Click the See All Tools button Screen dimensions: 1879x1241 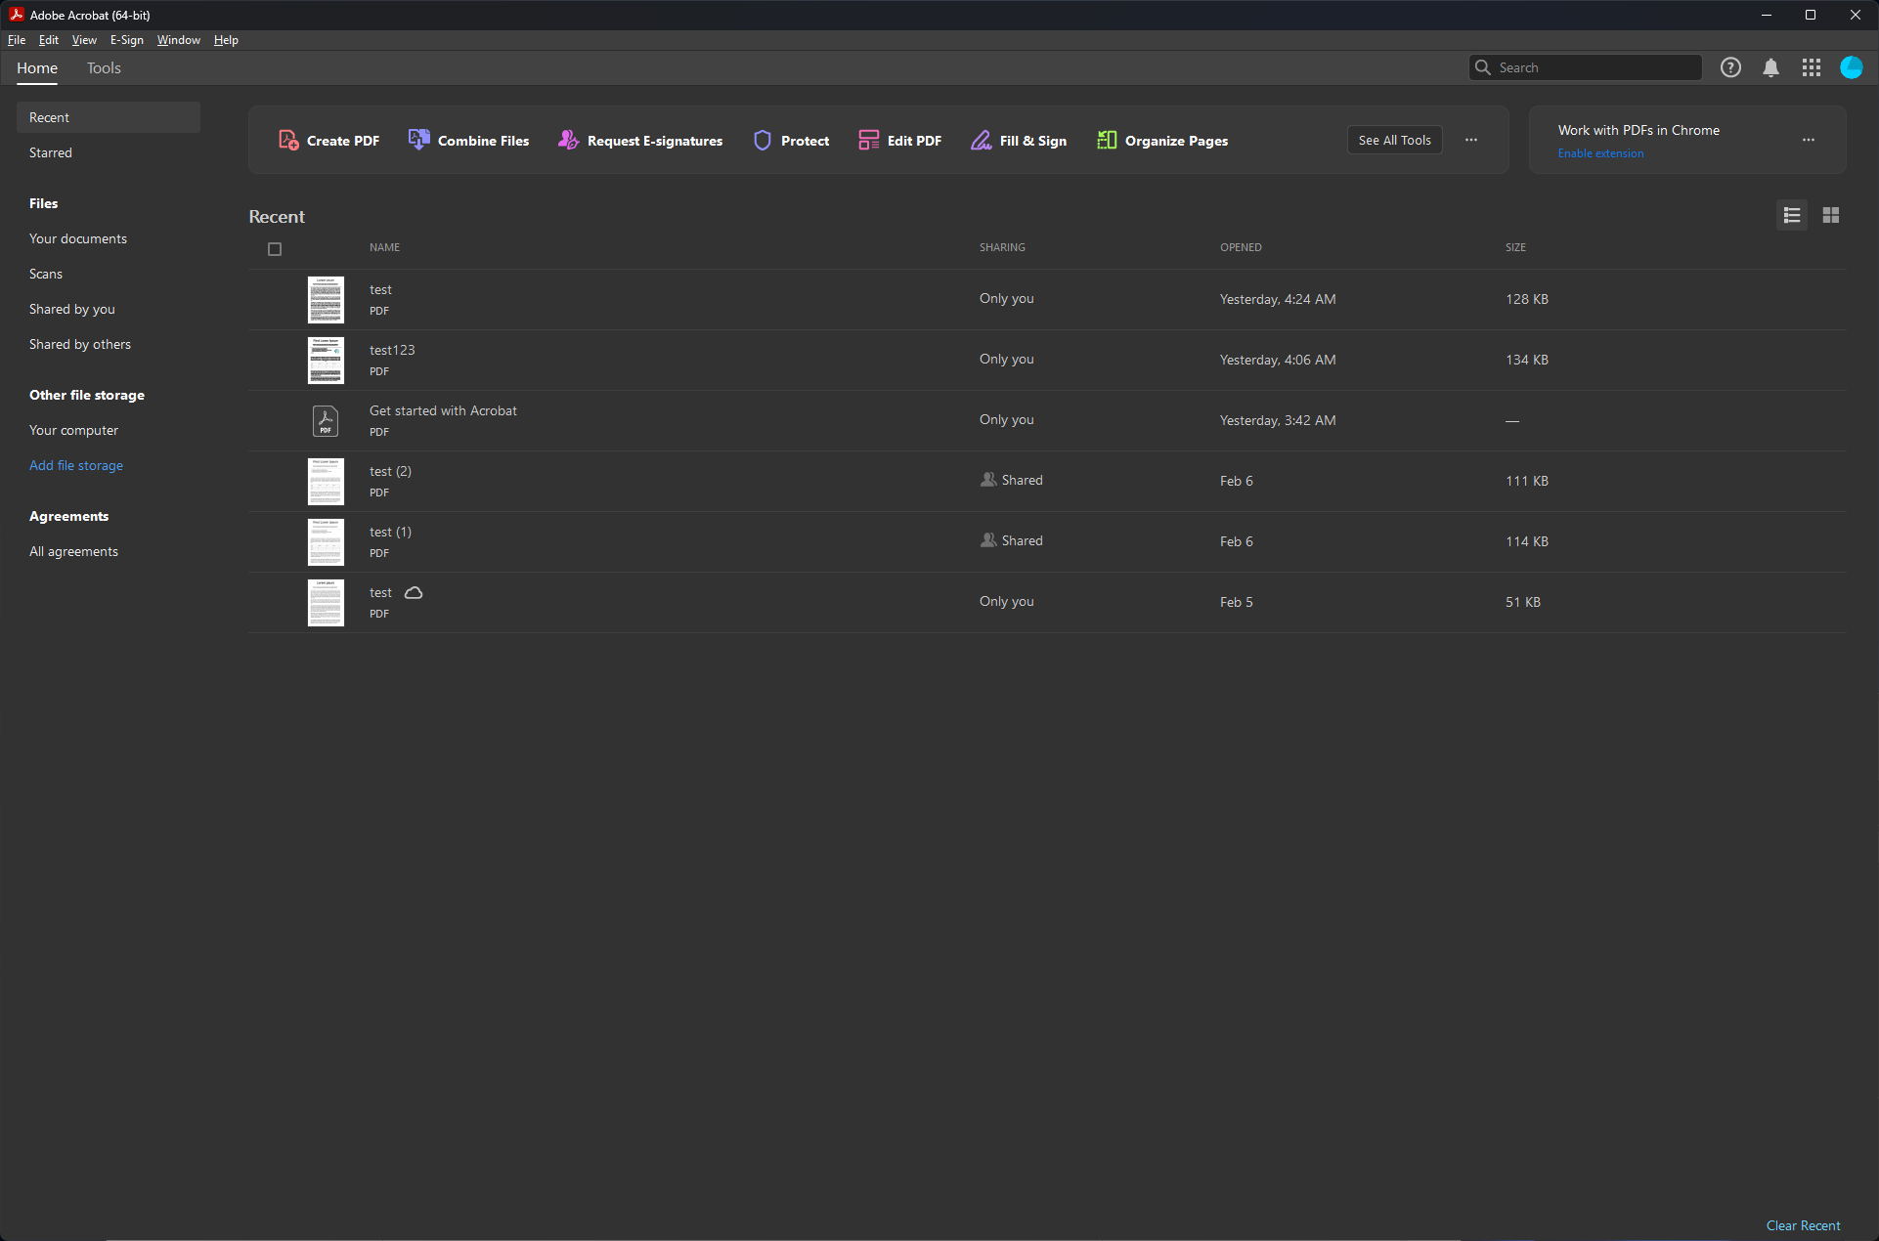pyautogui.click(x=1394, y=140)
